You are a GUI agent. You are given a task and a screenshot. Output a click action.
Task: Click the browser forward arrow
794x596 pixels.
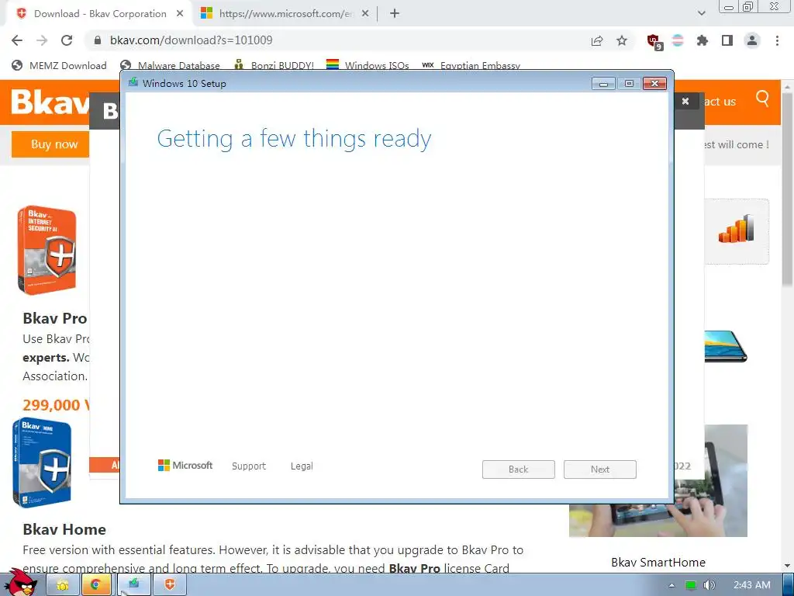(x=42, y=40)
